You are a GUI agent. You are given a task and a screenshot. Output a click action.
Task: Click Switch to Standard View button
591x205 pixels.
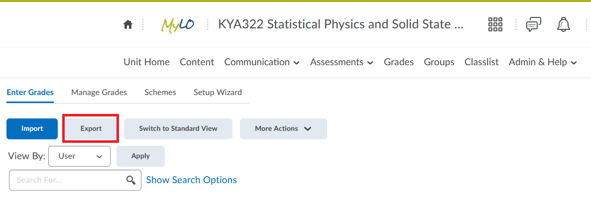click(178, 128)
